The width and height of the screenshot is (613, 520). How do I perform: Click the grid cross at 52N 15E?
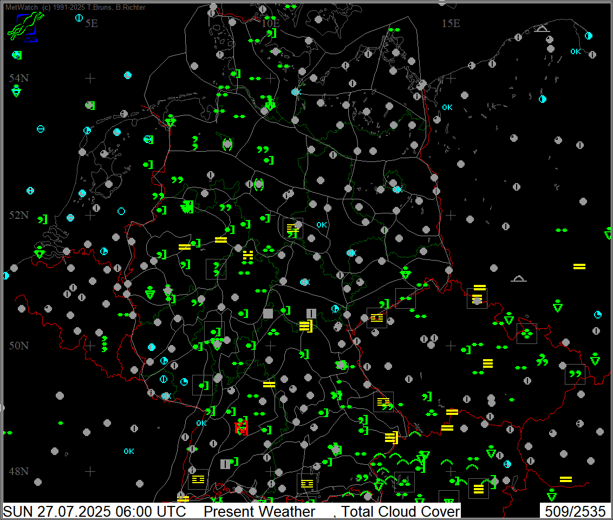[451, 216]
